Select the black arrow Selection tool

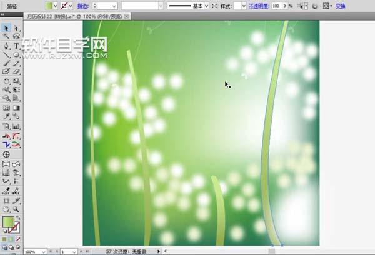(x=6, y=28)
